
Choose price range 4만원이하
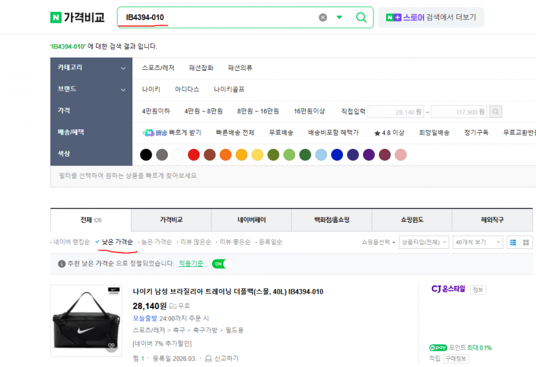tap(156, 111)
